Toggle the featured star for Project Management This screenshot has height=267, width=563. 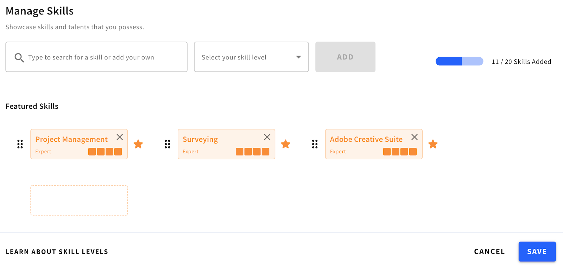click(x=138, y=144)
